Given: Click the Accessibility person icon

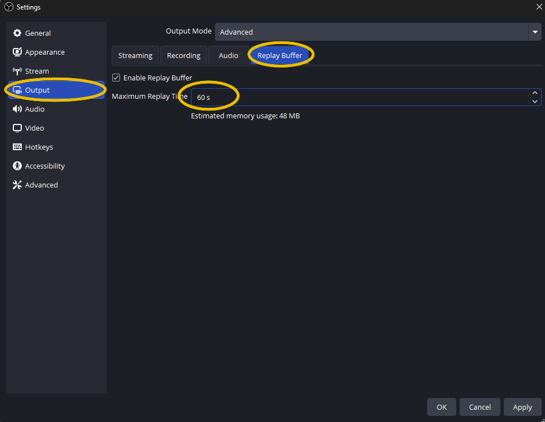Looking at the screenshot, I should (17, 166).
